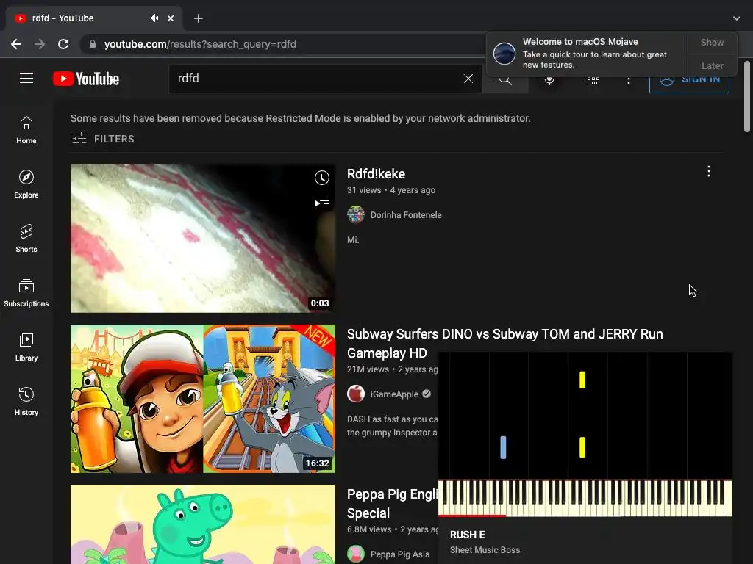Click the Peppa Pig video thumbnail
The height and width of the screenshot is (564, 753).
[203, 524]
